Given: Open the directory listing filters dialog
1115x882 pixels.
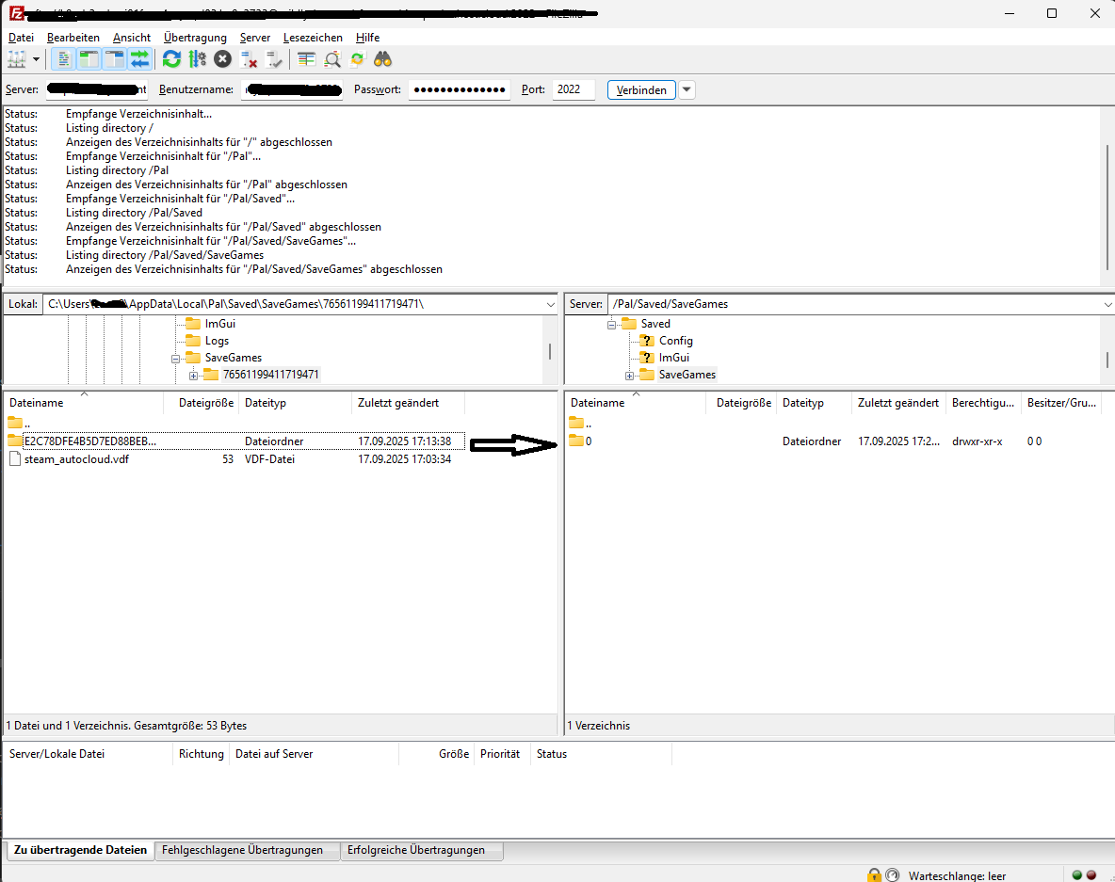Looking at the screenshot, I should pyautogui.click(x=306, y=59).
